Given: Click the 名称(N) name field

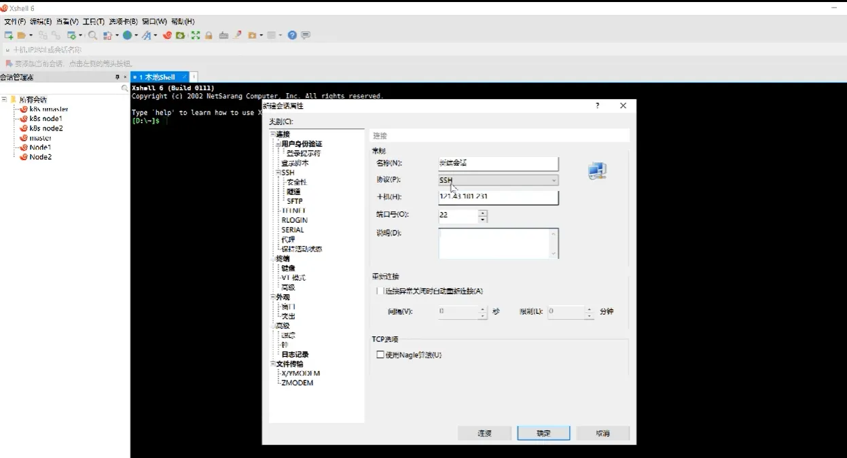Looking at the screenshot, I should [x=499, y=164].
